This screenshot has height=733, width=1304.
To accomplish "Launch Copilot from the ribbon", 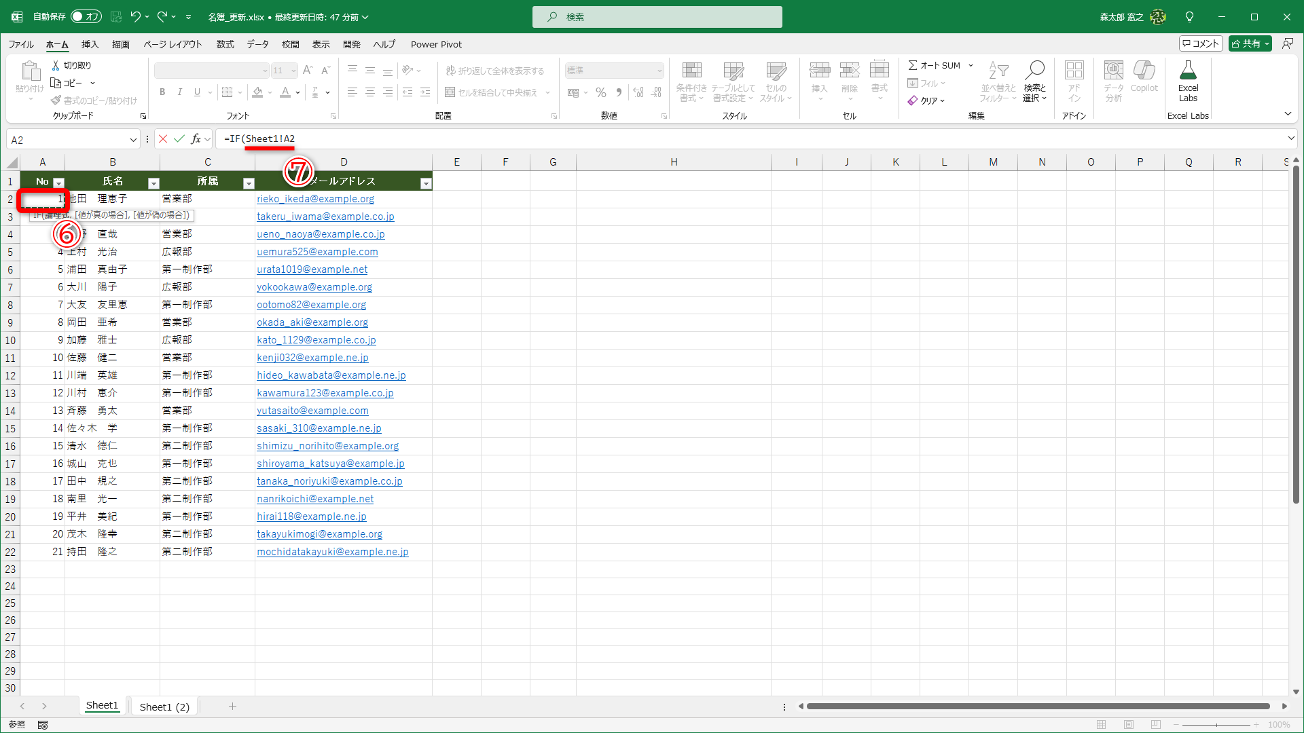I will tap(1144, 77).
